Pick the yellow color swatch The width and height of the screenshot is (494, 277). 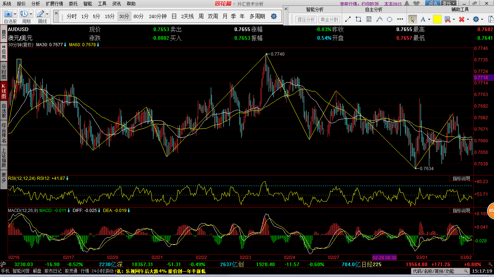[437, 19]
